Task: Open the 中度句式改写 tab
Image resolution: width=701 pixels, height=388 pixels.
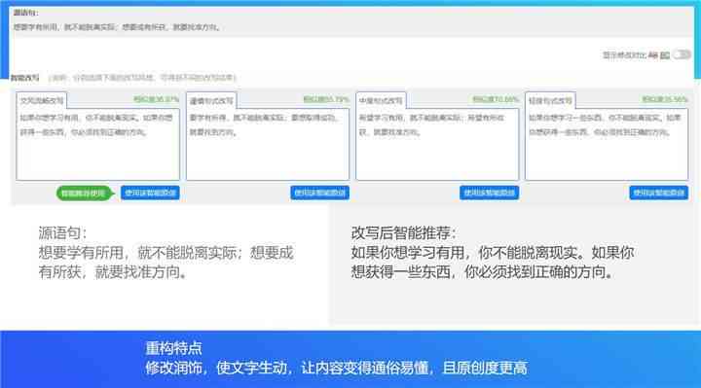Action: [x=381, y=100]
